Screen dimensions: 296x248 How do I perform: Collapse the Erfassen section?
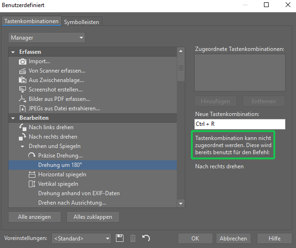[13, 52]
